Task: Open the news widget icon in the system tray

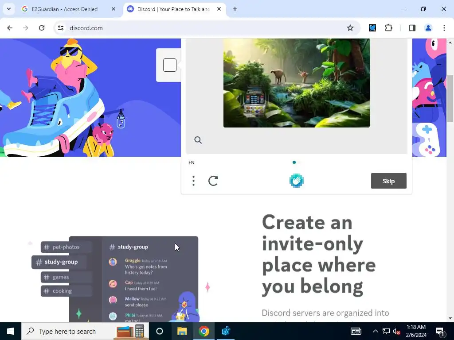Action: 356,331
